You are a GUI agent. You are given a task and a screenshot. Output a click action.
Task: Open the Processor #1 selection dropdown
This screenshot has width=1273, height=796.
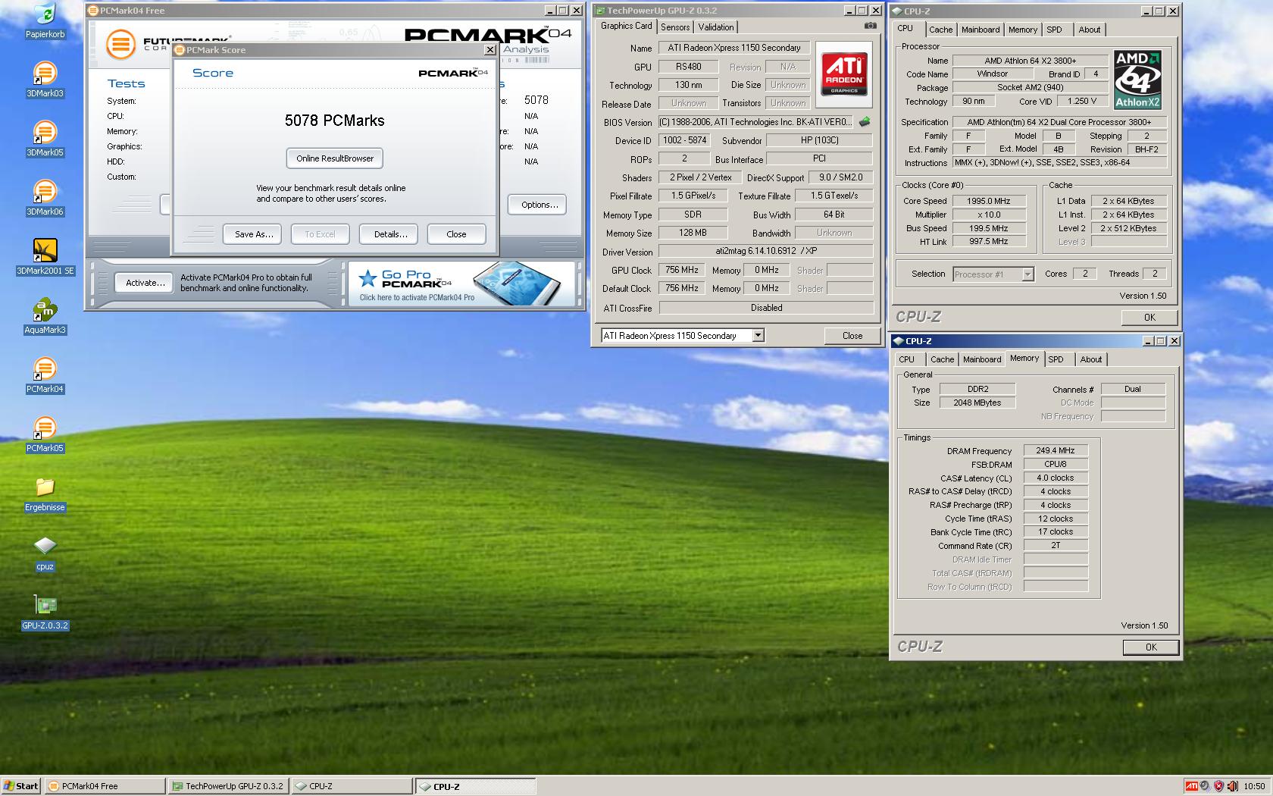click(x=1027, y=274)
